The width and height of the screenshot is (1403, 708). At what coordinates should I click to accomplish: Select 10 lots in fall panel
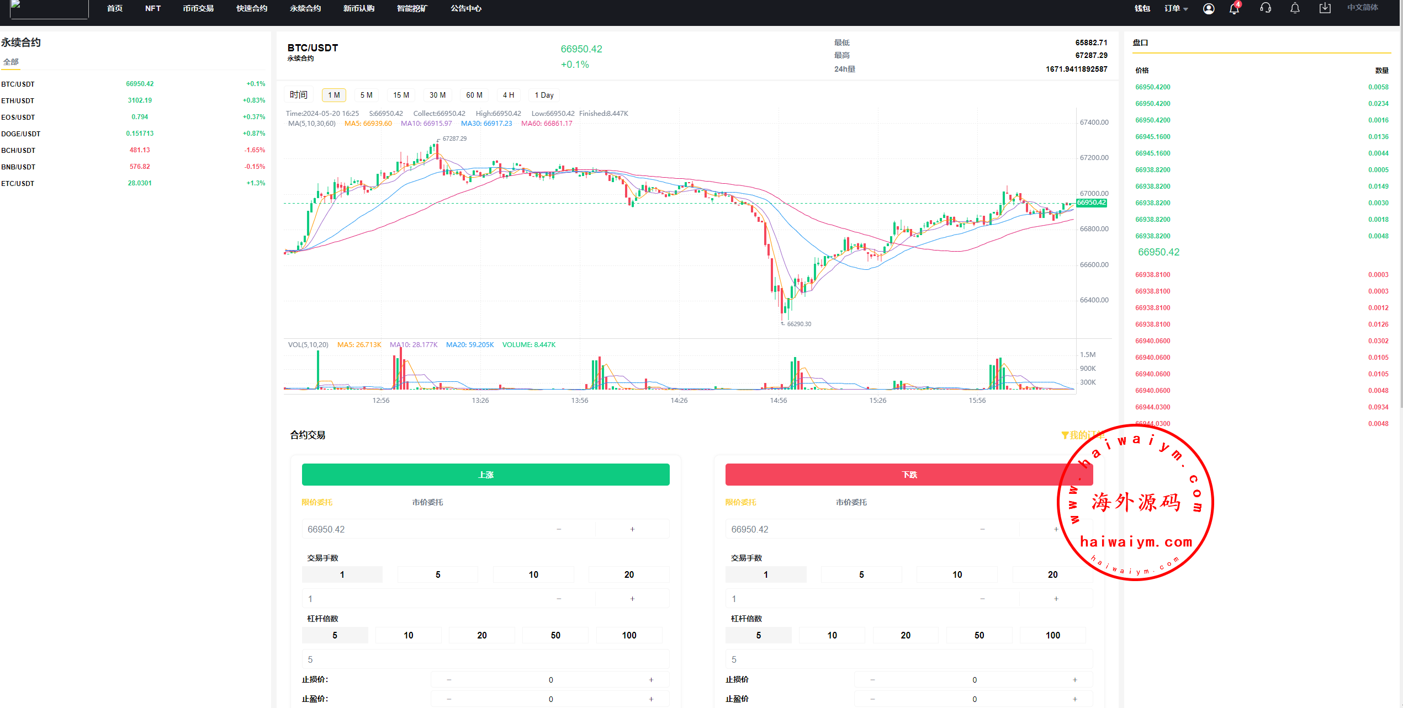tap(957, 574)
